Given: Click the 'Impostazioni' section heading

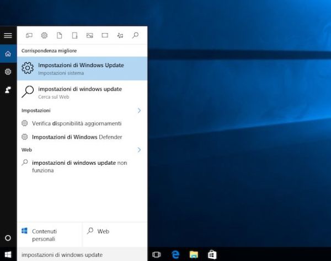Looking at the screenshot, I should tap(36, 110).
